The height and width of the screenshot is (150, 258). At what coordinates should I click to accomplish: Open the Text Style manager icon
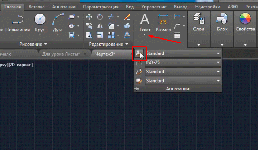139,54
